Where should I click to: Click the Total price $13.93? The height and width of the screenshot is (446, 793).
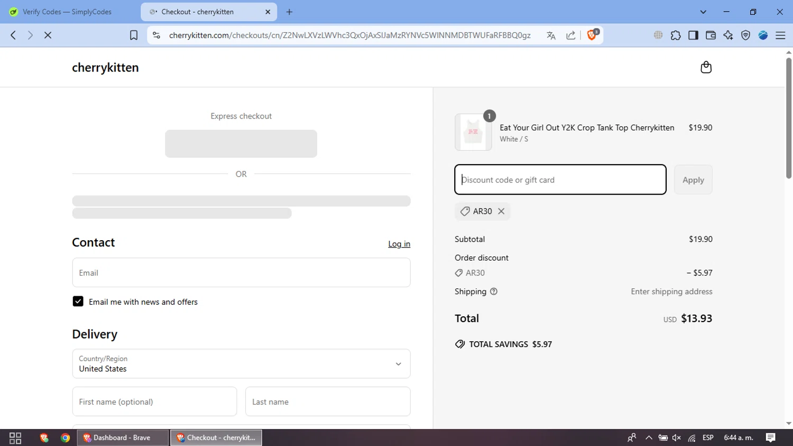(x=696, y=318)
